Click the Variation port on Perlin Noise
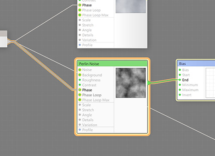The height and width of the screenshot is (156, 215). [80, 125]
